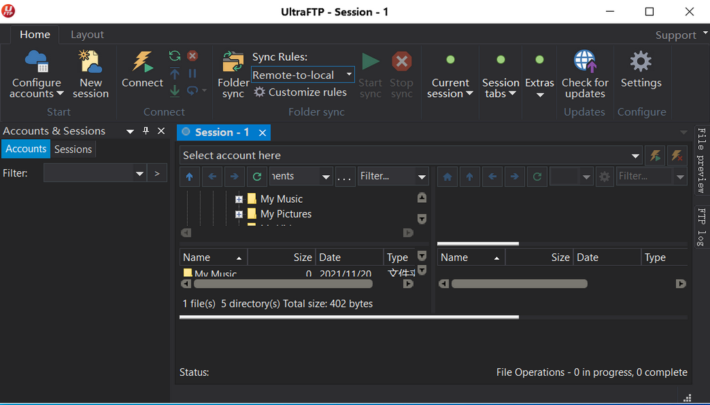Click the pause transfer icon
The height and width of the screenshot is (405, 710).
click(193, 73)
